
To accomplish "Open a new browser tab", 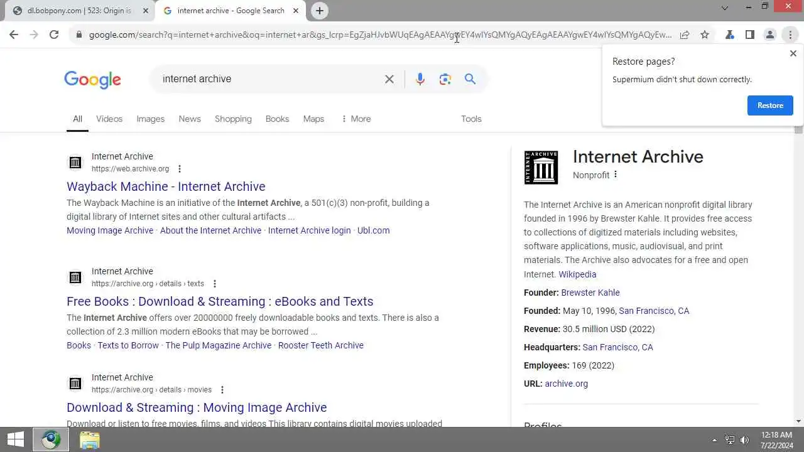I will [320, 11].
